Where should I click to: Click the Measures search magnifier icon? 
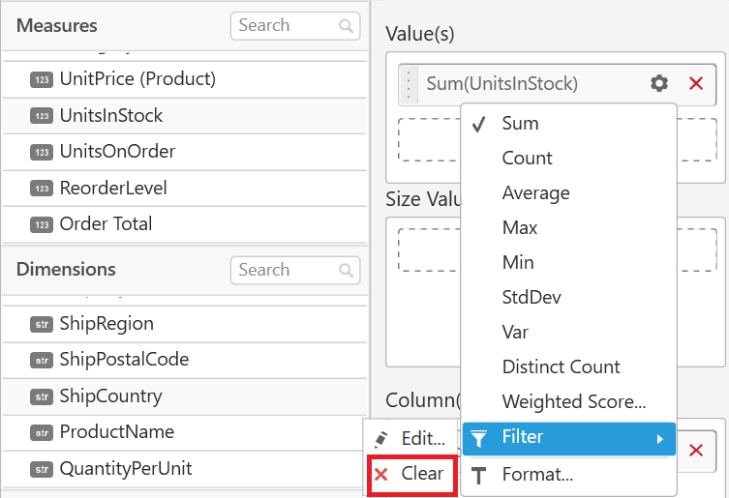(x=346, y=26)
